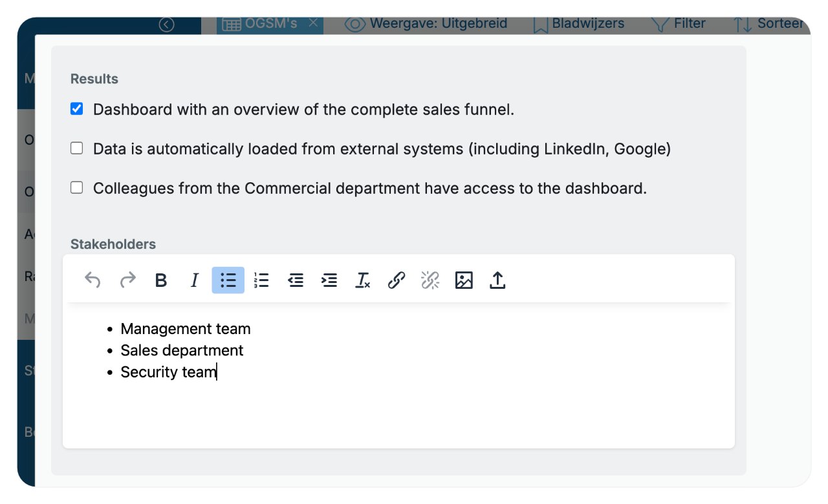
Task: Insert a hyperlink
Action: pyautogui.click(x=397, y=280)
